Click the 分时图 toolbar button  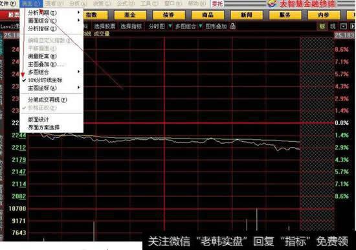point(157,27)
